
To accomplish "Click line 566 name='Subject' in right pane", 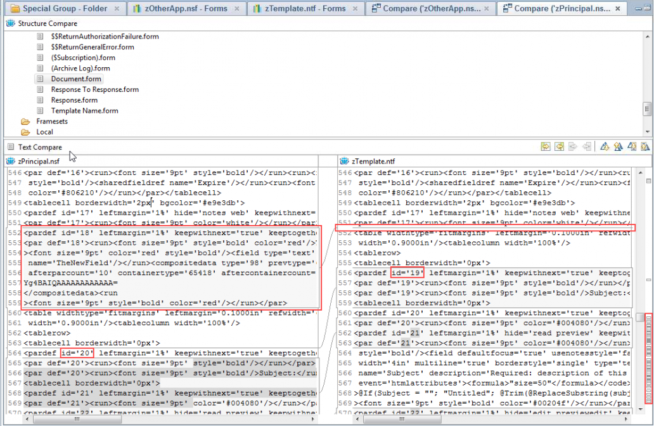I will (492, 373).
